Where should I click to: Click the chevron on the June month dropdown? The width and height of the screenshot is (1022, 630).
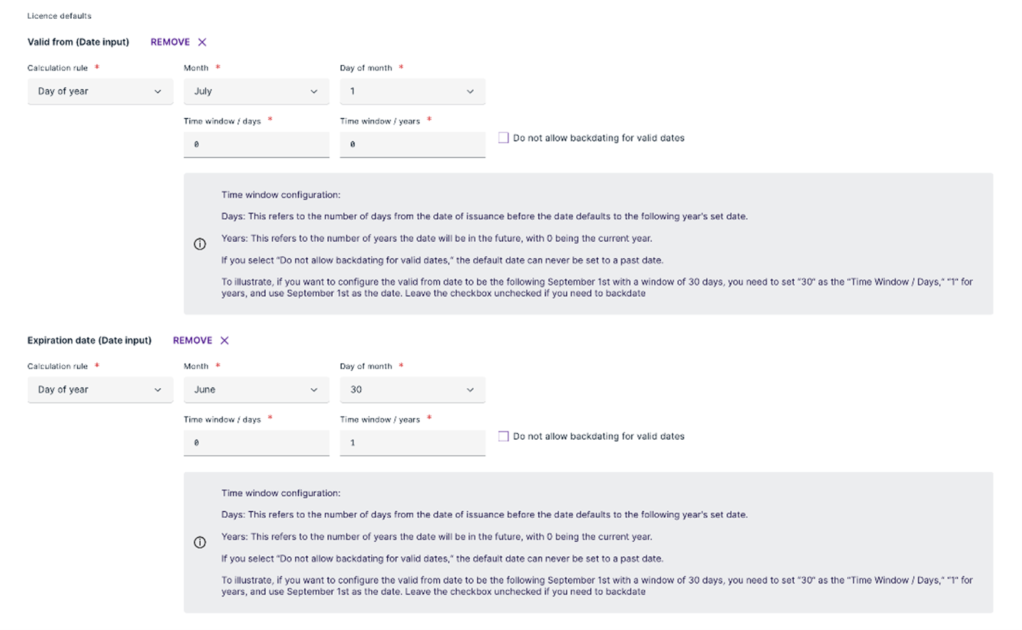tap(315, 390)
